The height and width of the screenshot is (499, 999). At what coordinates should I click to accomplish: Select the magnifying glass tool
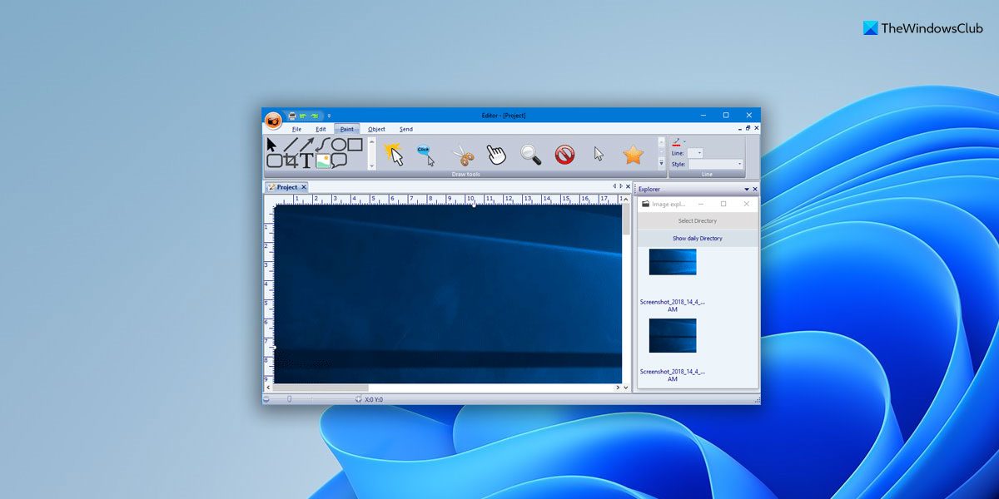530,155
